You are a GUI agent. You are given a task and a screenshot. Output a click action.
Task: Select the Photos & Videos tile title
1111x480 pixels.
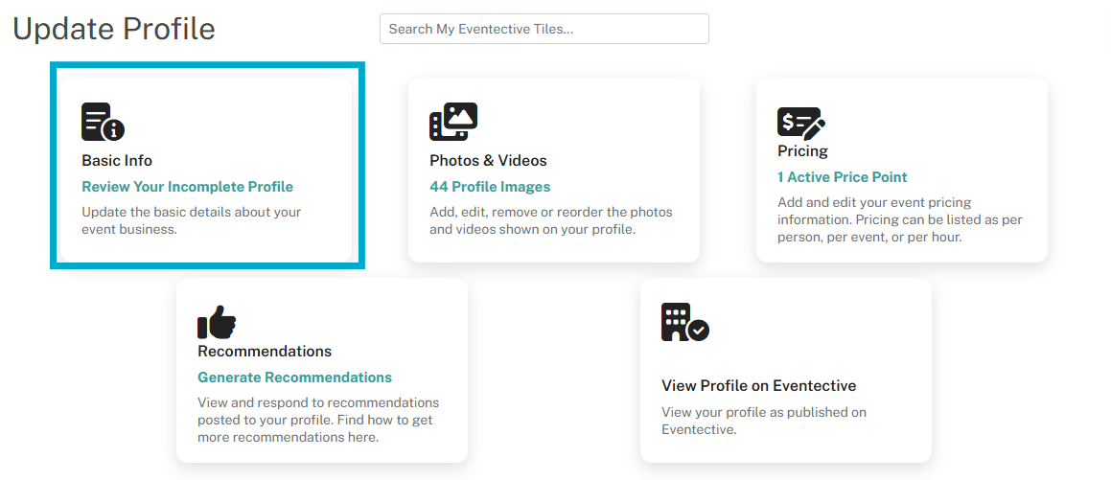(x=488, y=161)
